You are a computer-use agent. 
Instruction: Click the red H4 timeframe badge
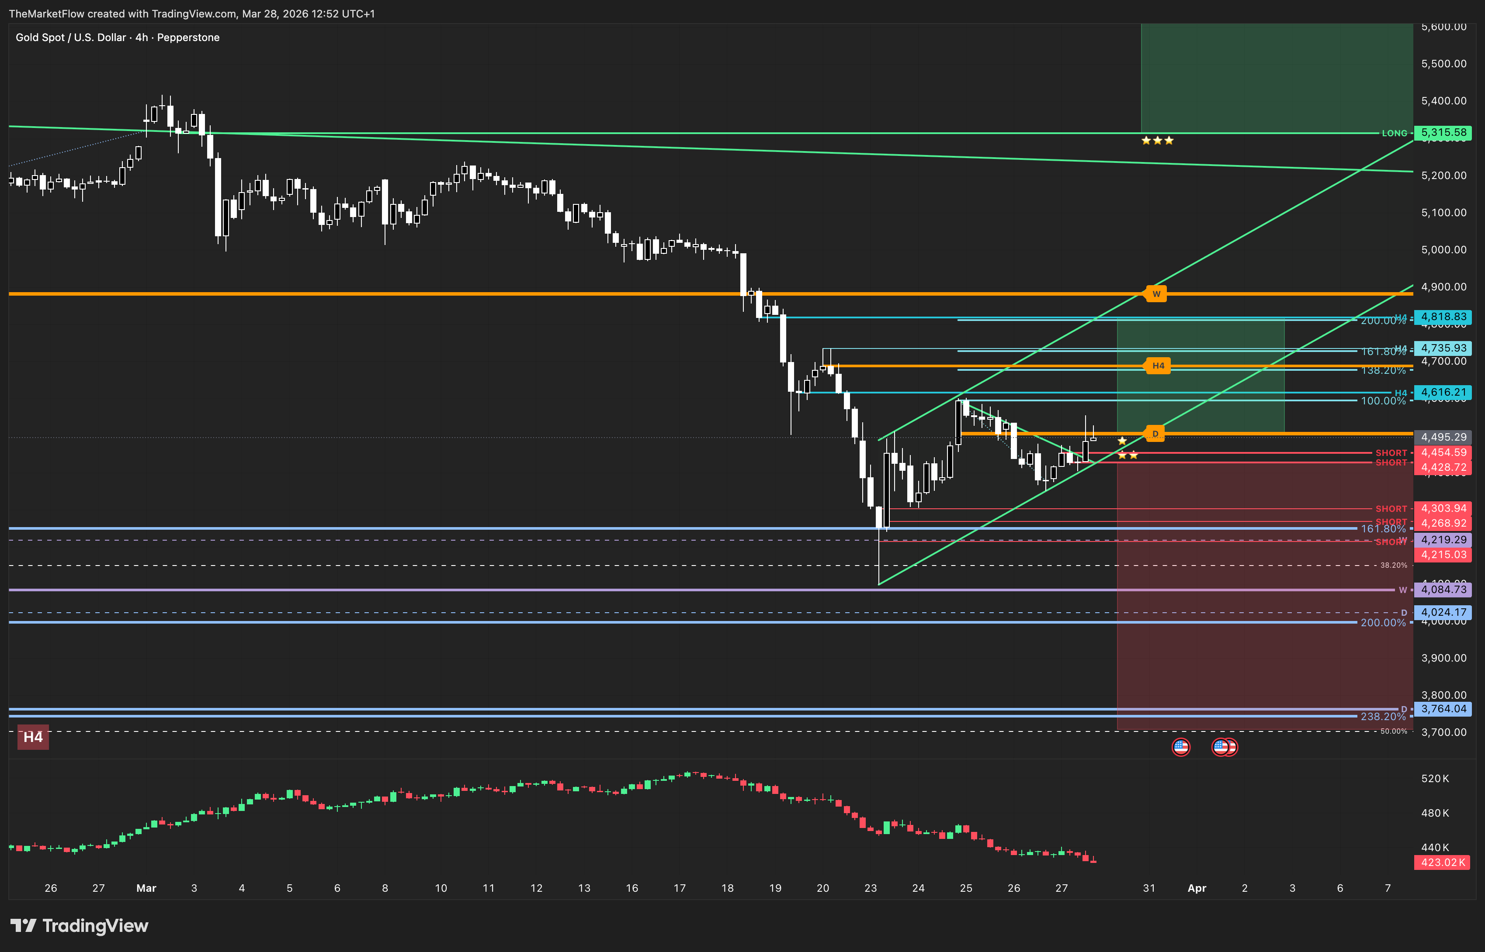click(x=33, y=737)
